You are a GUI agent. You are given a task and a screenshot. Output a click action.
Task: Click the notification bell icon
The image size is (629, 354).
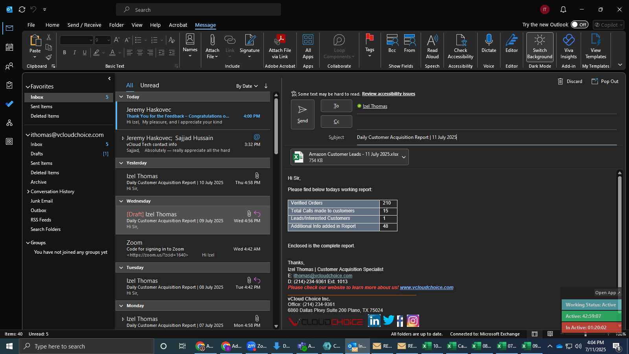563,9
